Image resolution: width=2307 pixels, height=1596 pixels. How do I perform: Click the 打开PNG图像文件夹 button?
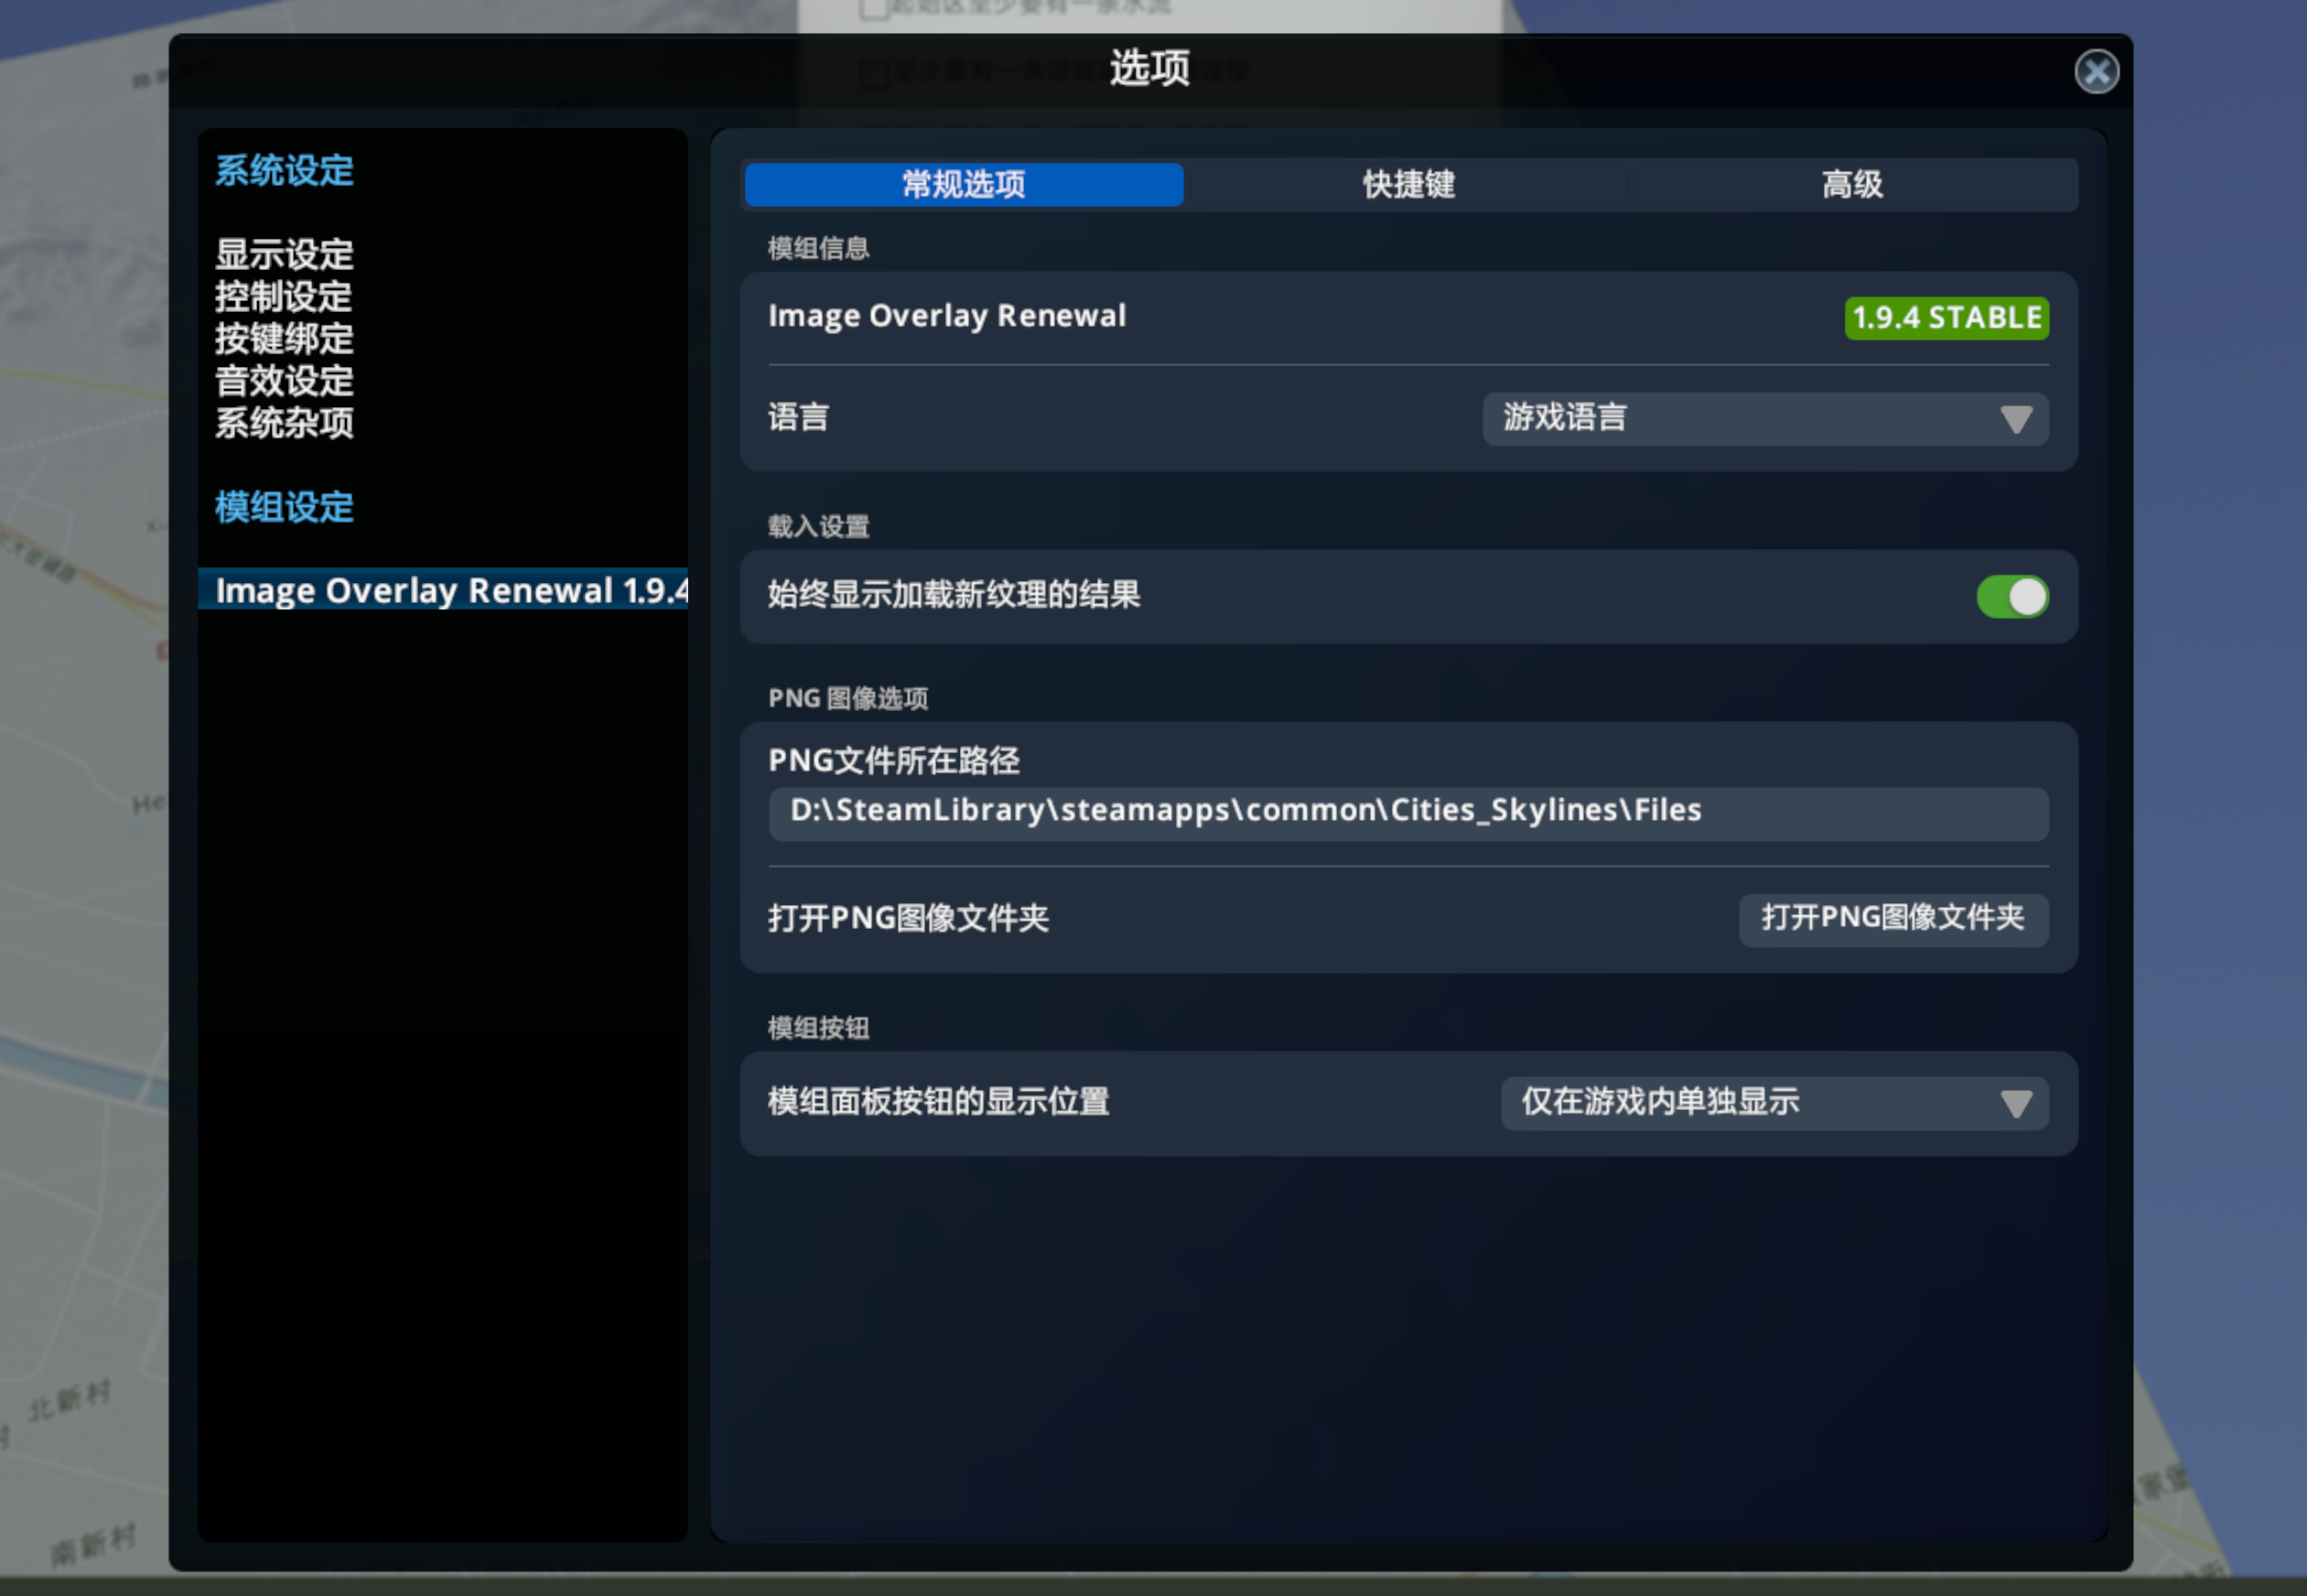pyautogui.click(x=1892, y=919)
